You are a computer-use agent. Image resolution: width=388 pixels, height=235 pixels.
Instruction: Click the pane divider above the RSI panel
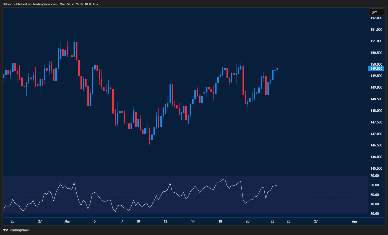click(x=185, y=171)
